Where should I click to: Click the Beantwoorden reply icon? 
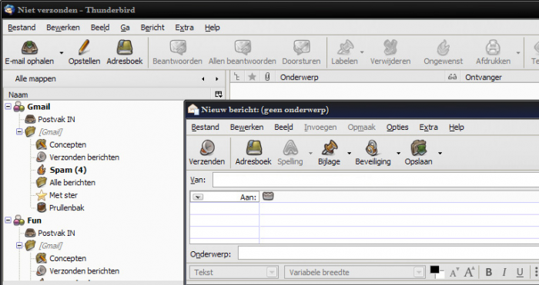click(178, 48)
